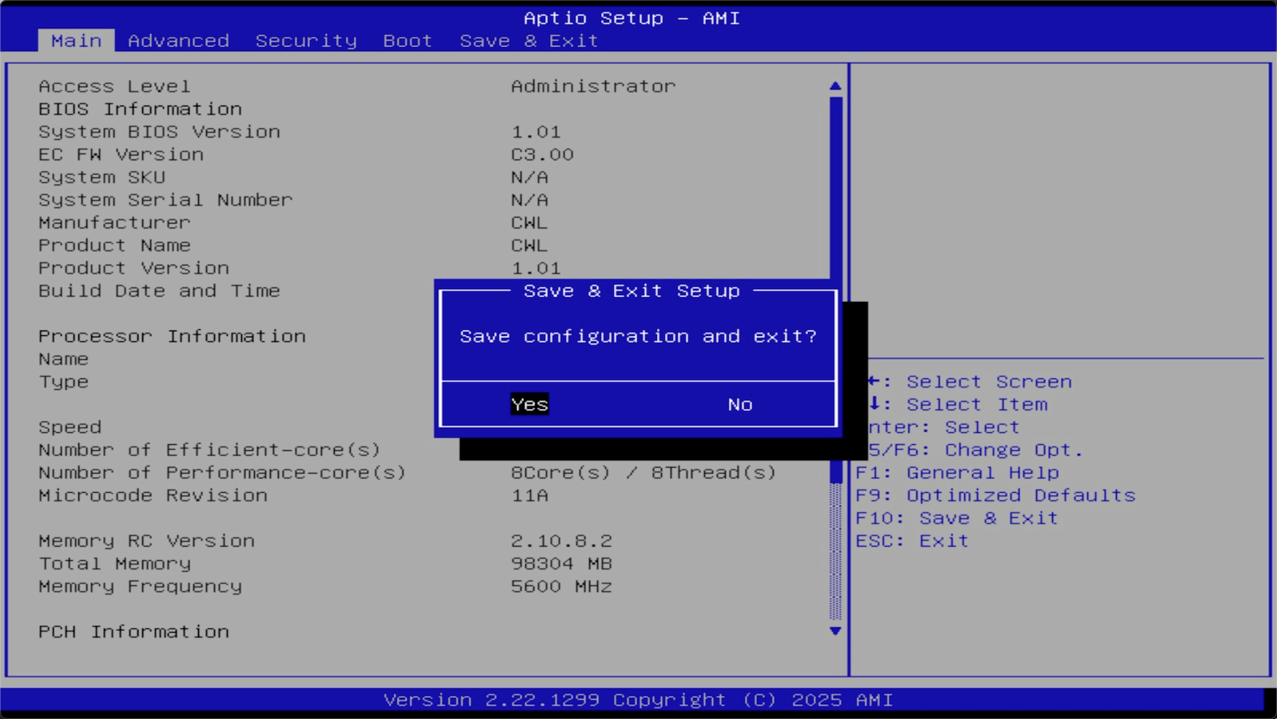
Task: Click the Total Memory value 98304 MB
Action: click(x=561, y=564)
